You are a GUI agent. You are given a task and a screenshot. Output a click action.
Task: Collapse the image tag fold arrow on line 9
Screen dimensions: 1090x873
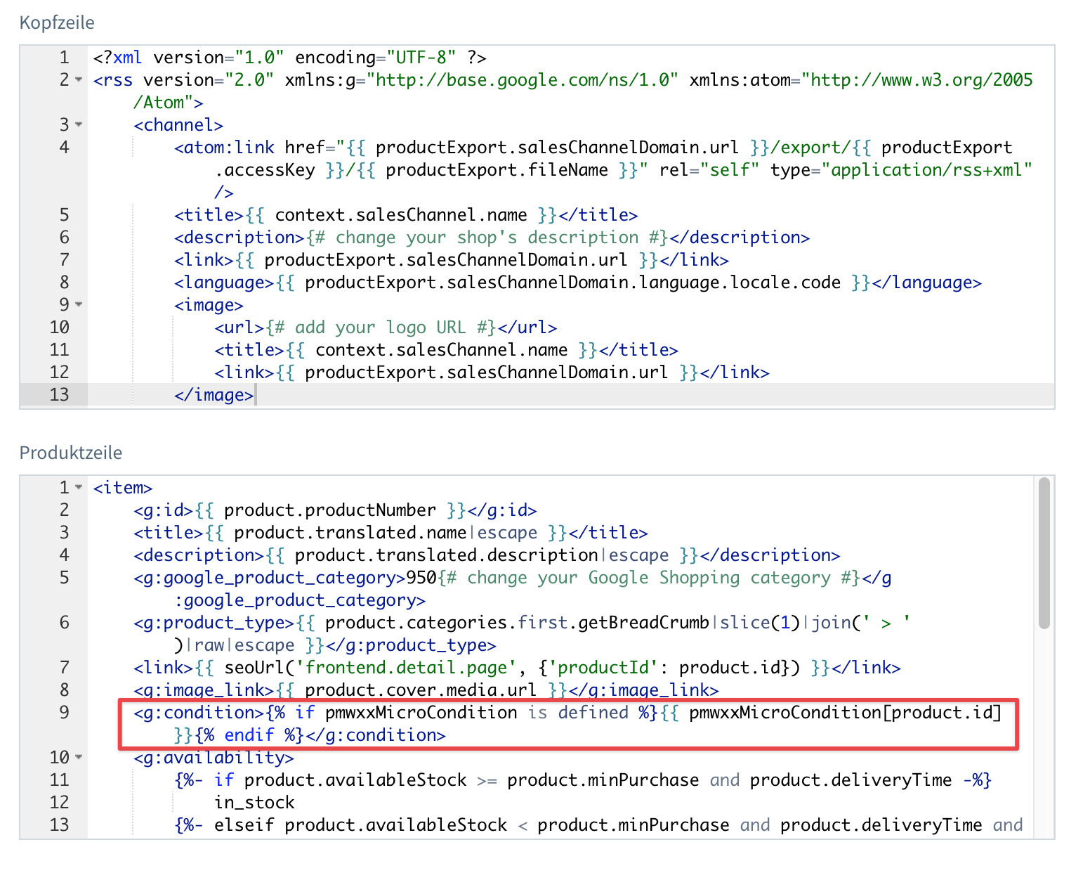point(79,305)
